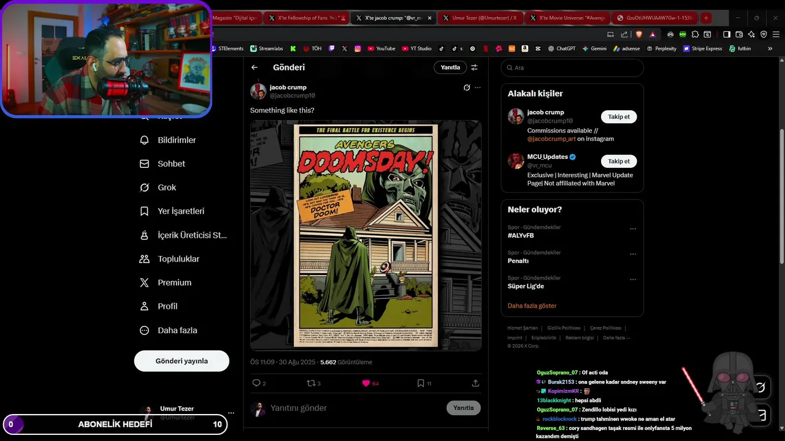Expand Daha fazla in the sidebar
Viewport: 785px width, 441px height.
pos(169,330)
